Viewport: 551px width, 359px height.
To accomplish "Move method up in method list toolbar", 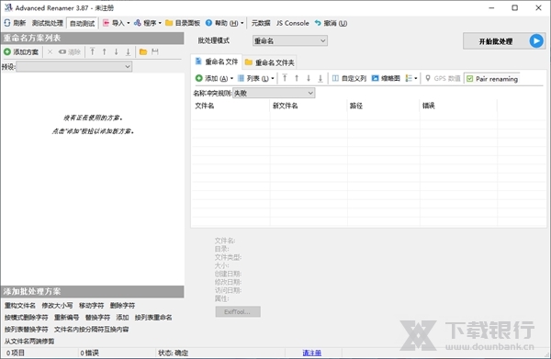I will click(x=105, y=51).
